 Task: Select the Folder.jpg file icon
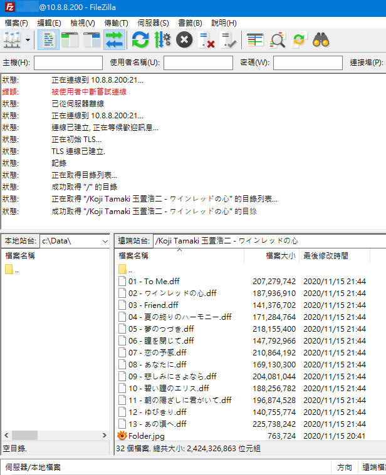122,436
